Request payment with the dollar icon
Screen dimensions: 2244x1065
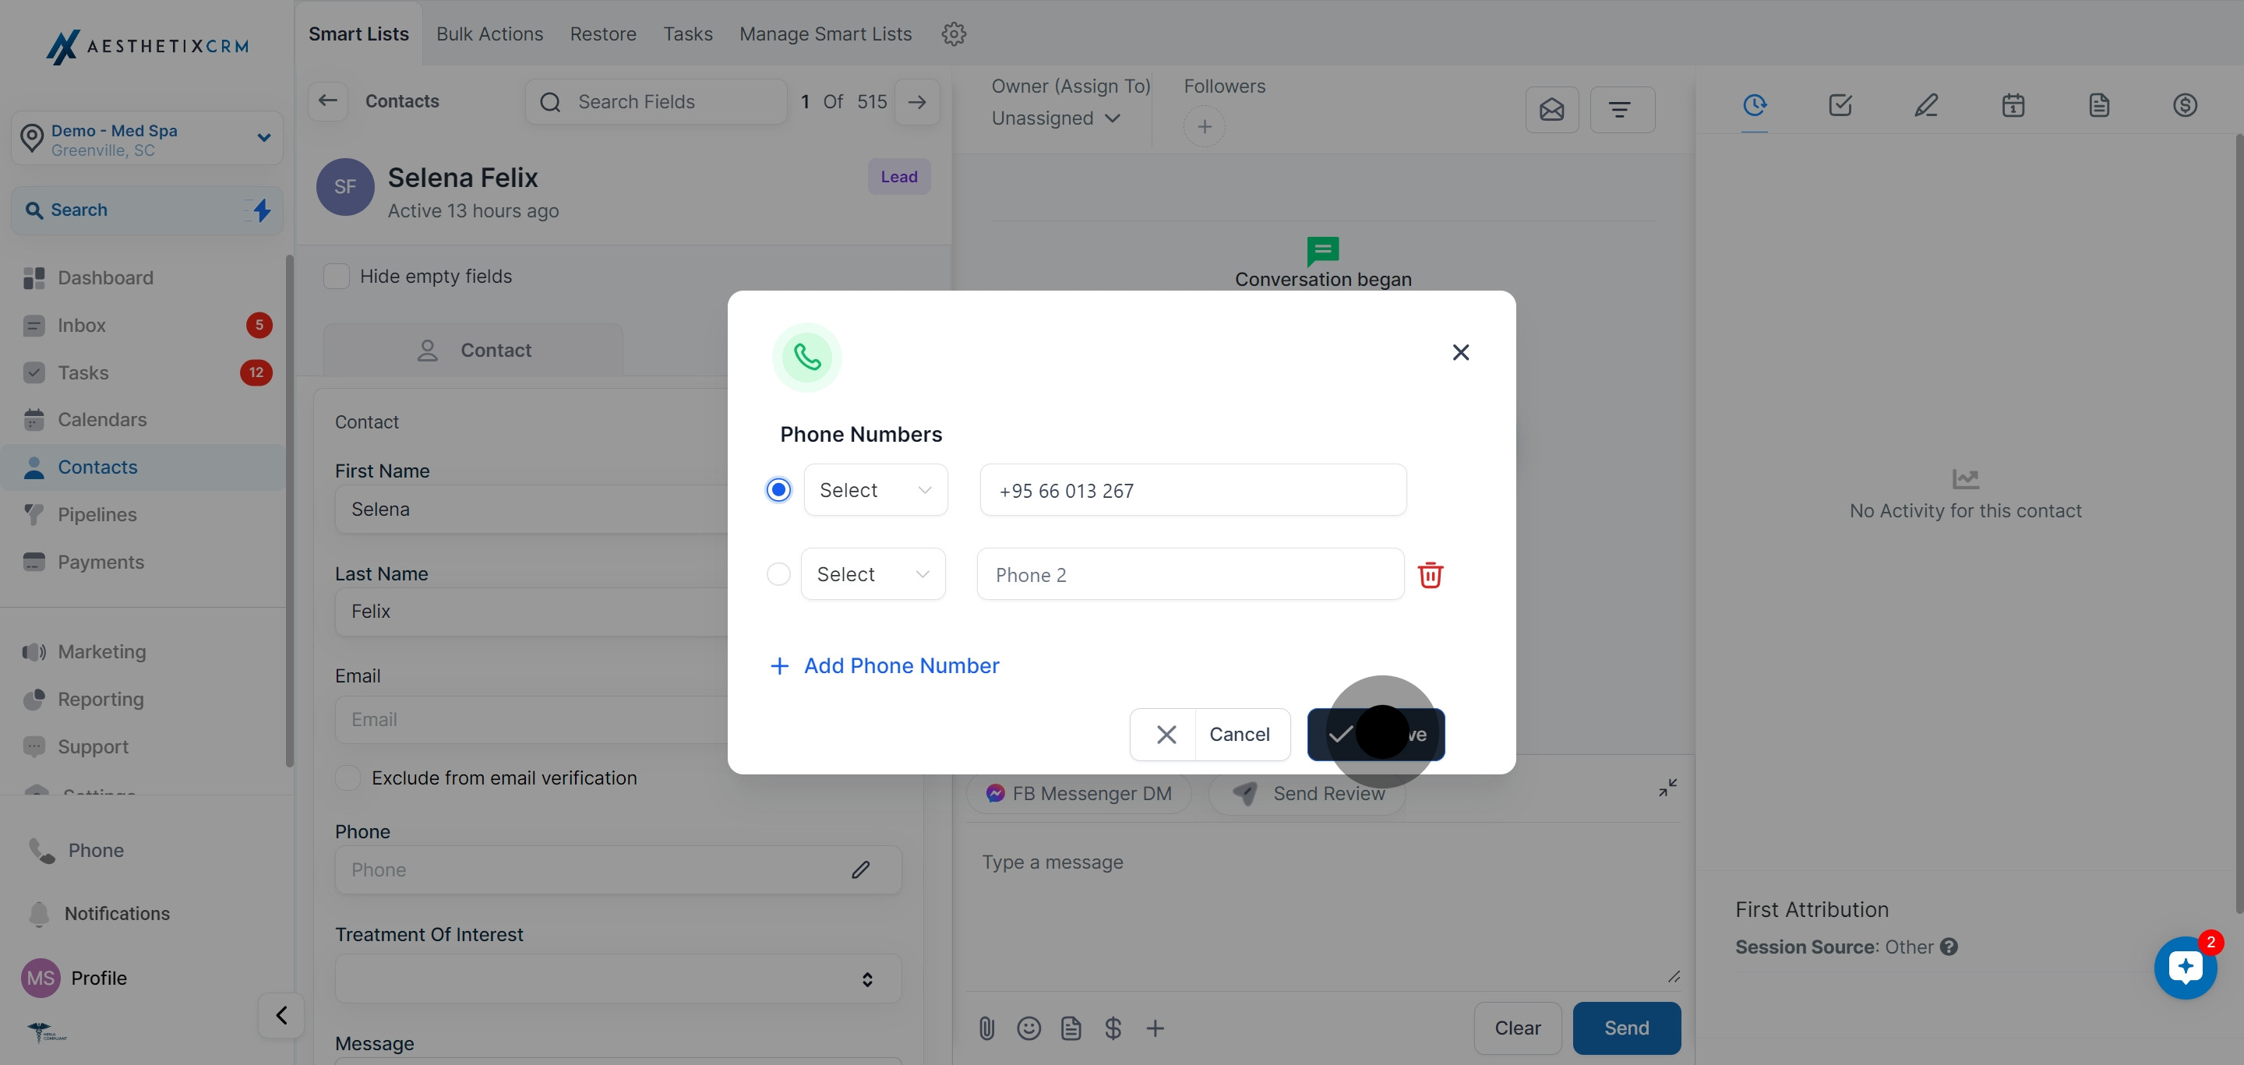(x=1113, y=1028)
